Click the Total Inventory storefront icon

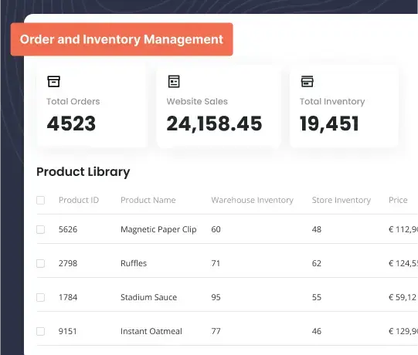tap(307, 82)
